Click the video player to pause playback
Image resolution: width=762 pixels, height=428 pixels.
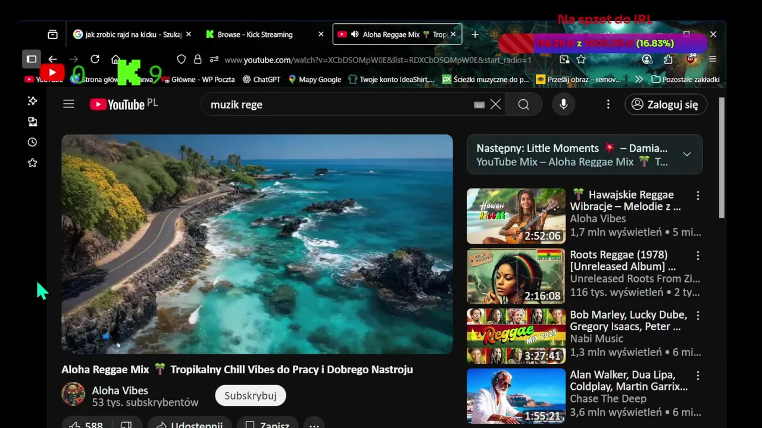[257, 244]
